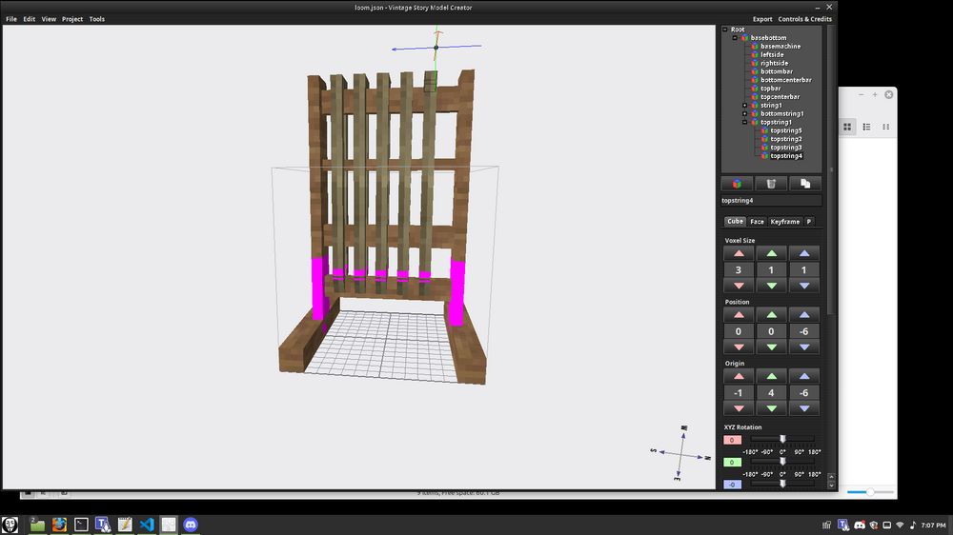Screen dimensions: 953x535
Task: Decrease Voxel Size Z with blue down arrow
Action: 804,287
